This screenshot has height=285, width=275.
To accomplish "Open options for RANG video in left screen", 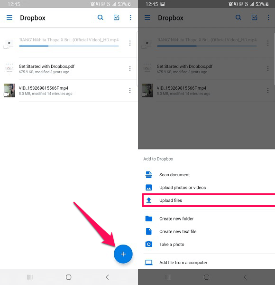I will tap(130, 43).
